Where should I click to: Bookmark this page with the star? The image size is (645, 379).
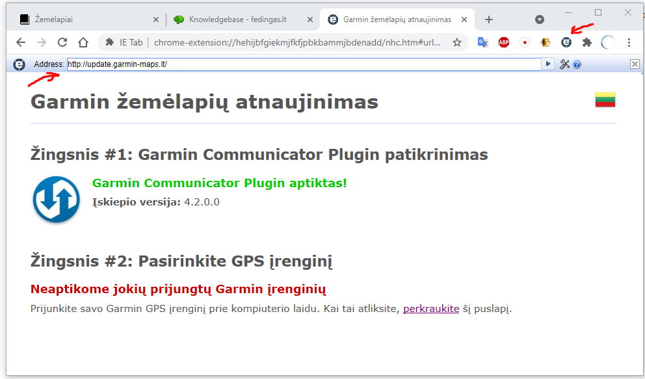click(x=456, y=42)
